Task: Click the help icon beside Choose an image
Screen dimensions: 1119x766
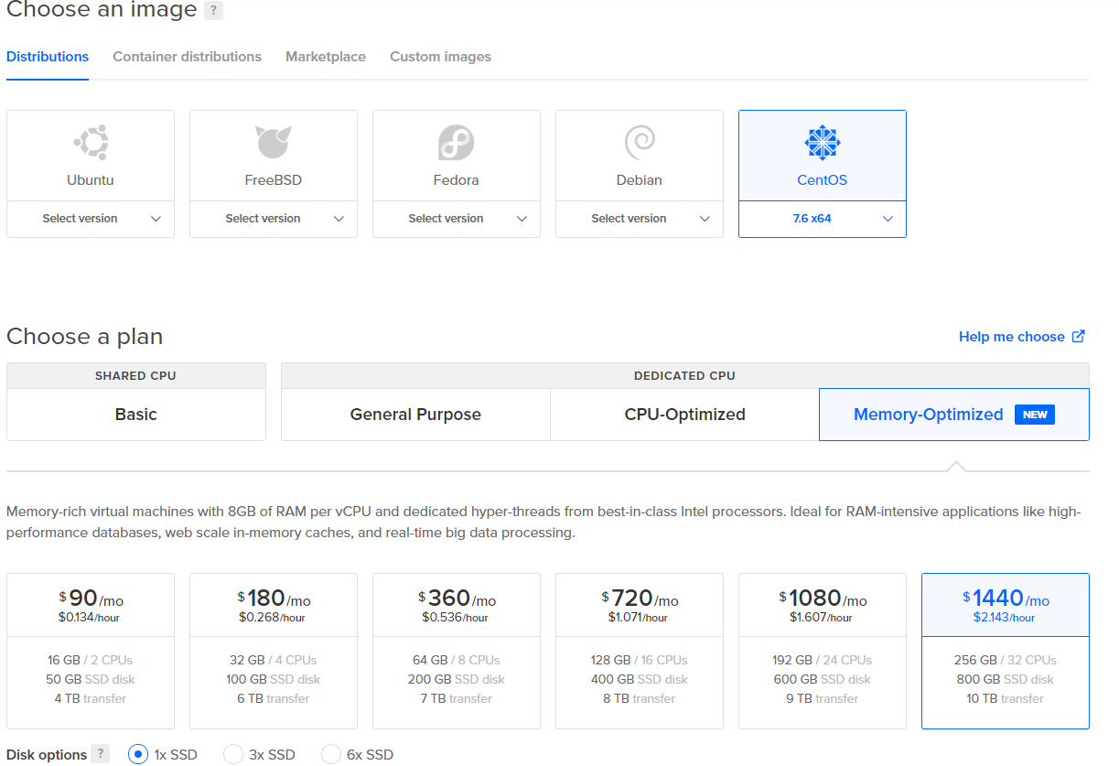Action: 213,11
